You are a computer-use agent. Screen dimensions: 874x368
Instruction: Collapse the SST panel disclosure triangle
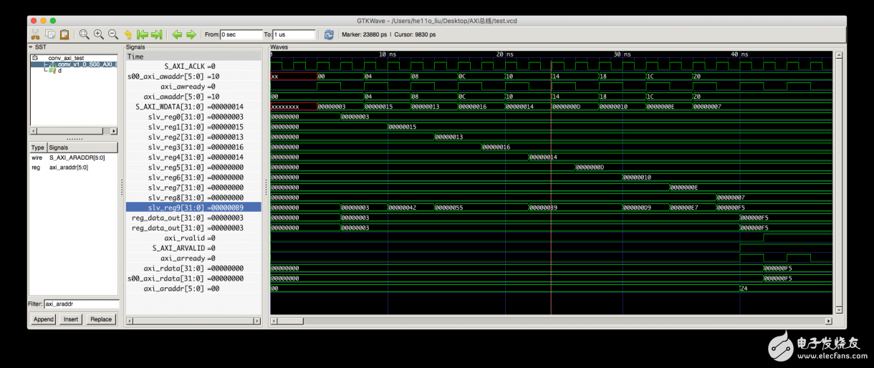pyautogui.click(x=32, y=47)
